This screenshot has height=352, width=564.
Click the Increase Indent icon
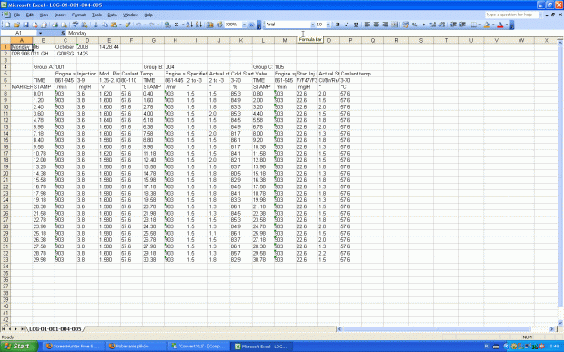462,25
